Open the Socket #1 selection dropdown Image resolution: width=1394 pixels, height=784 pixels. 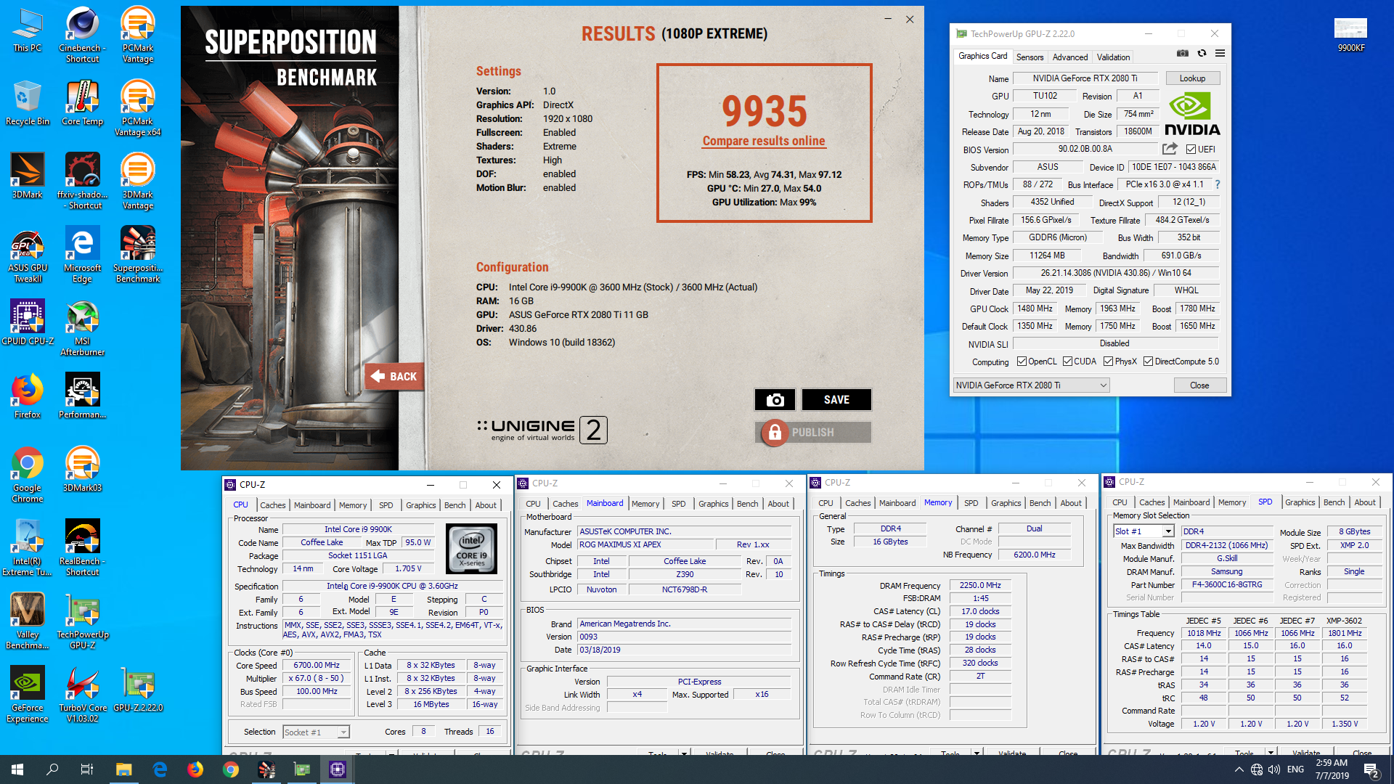[x=316, y=732]
